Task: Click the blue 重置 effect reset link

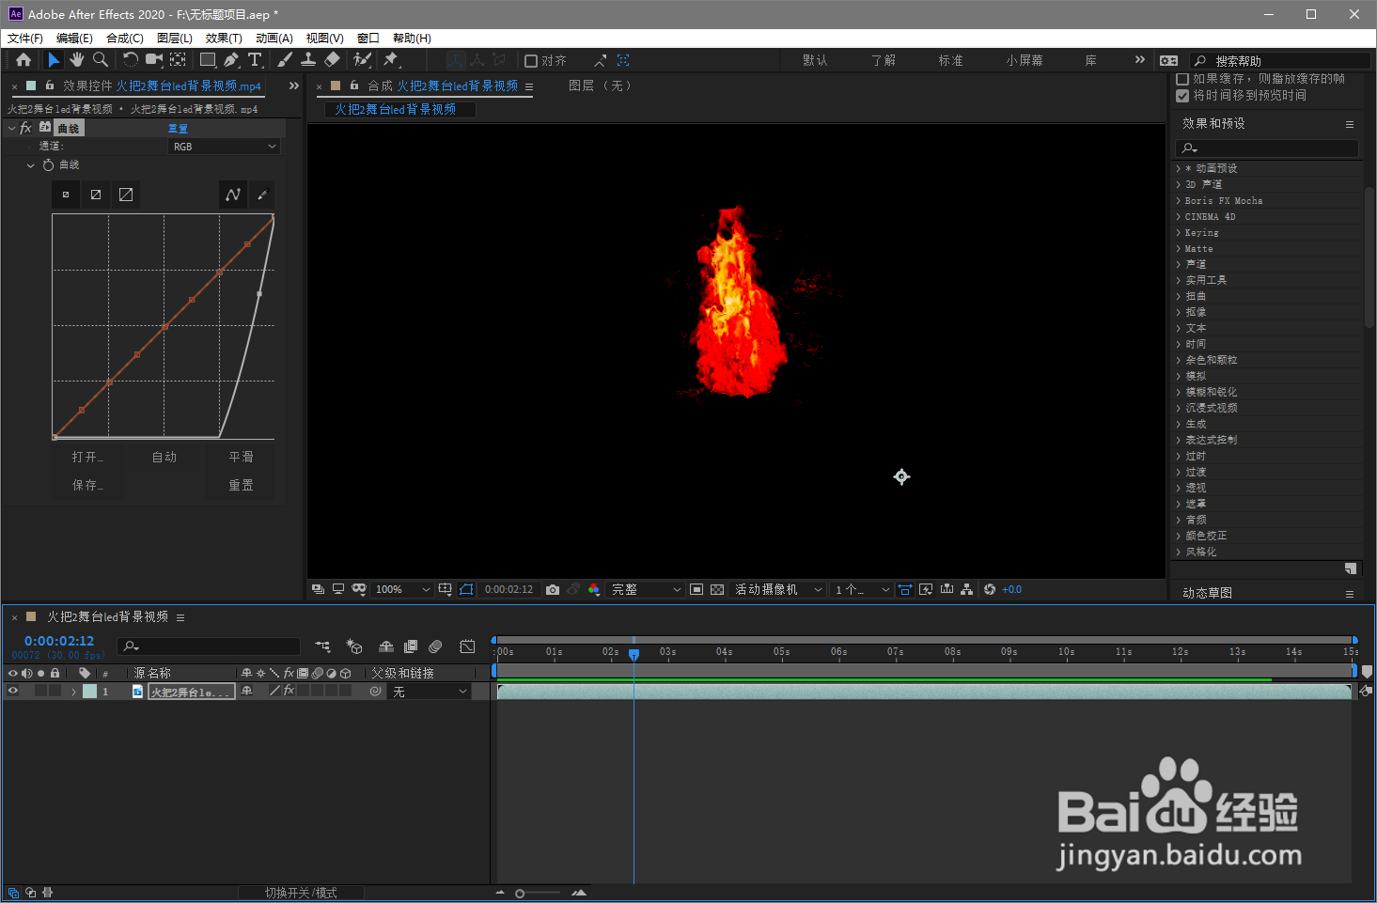Action: coord(178,129)
